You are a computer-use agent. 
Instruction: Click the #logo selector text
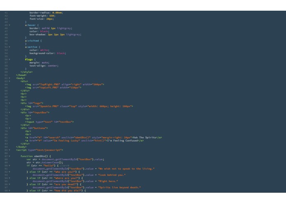pyautogui.click(x=29, y=60)
